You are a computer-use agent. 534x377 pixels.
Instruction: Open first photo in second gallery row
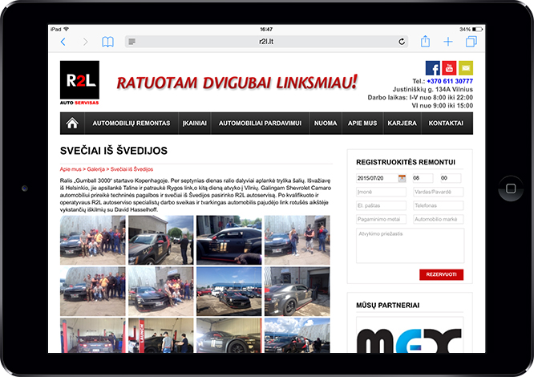coord(93,291)
